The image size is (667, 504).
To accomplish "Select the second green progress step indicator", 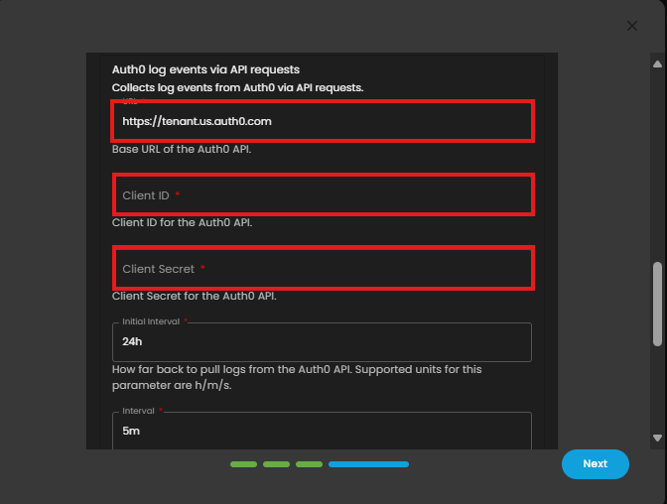I will [277, 464].
